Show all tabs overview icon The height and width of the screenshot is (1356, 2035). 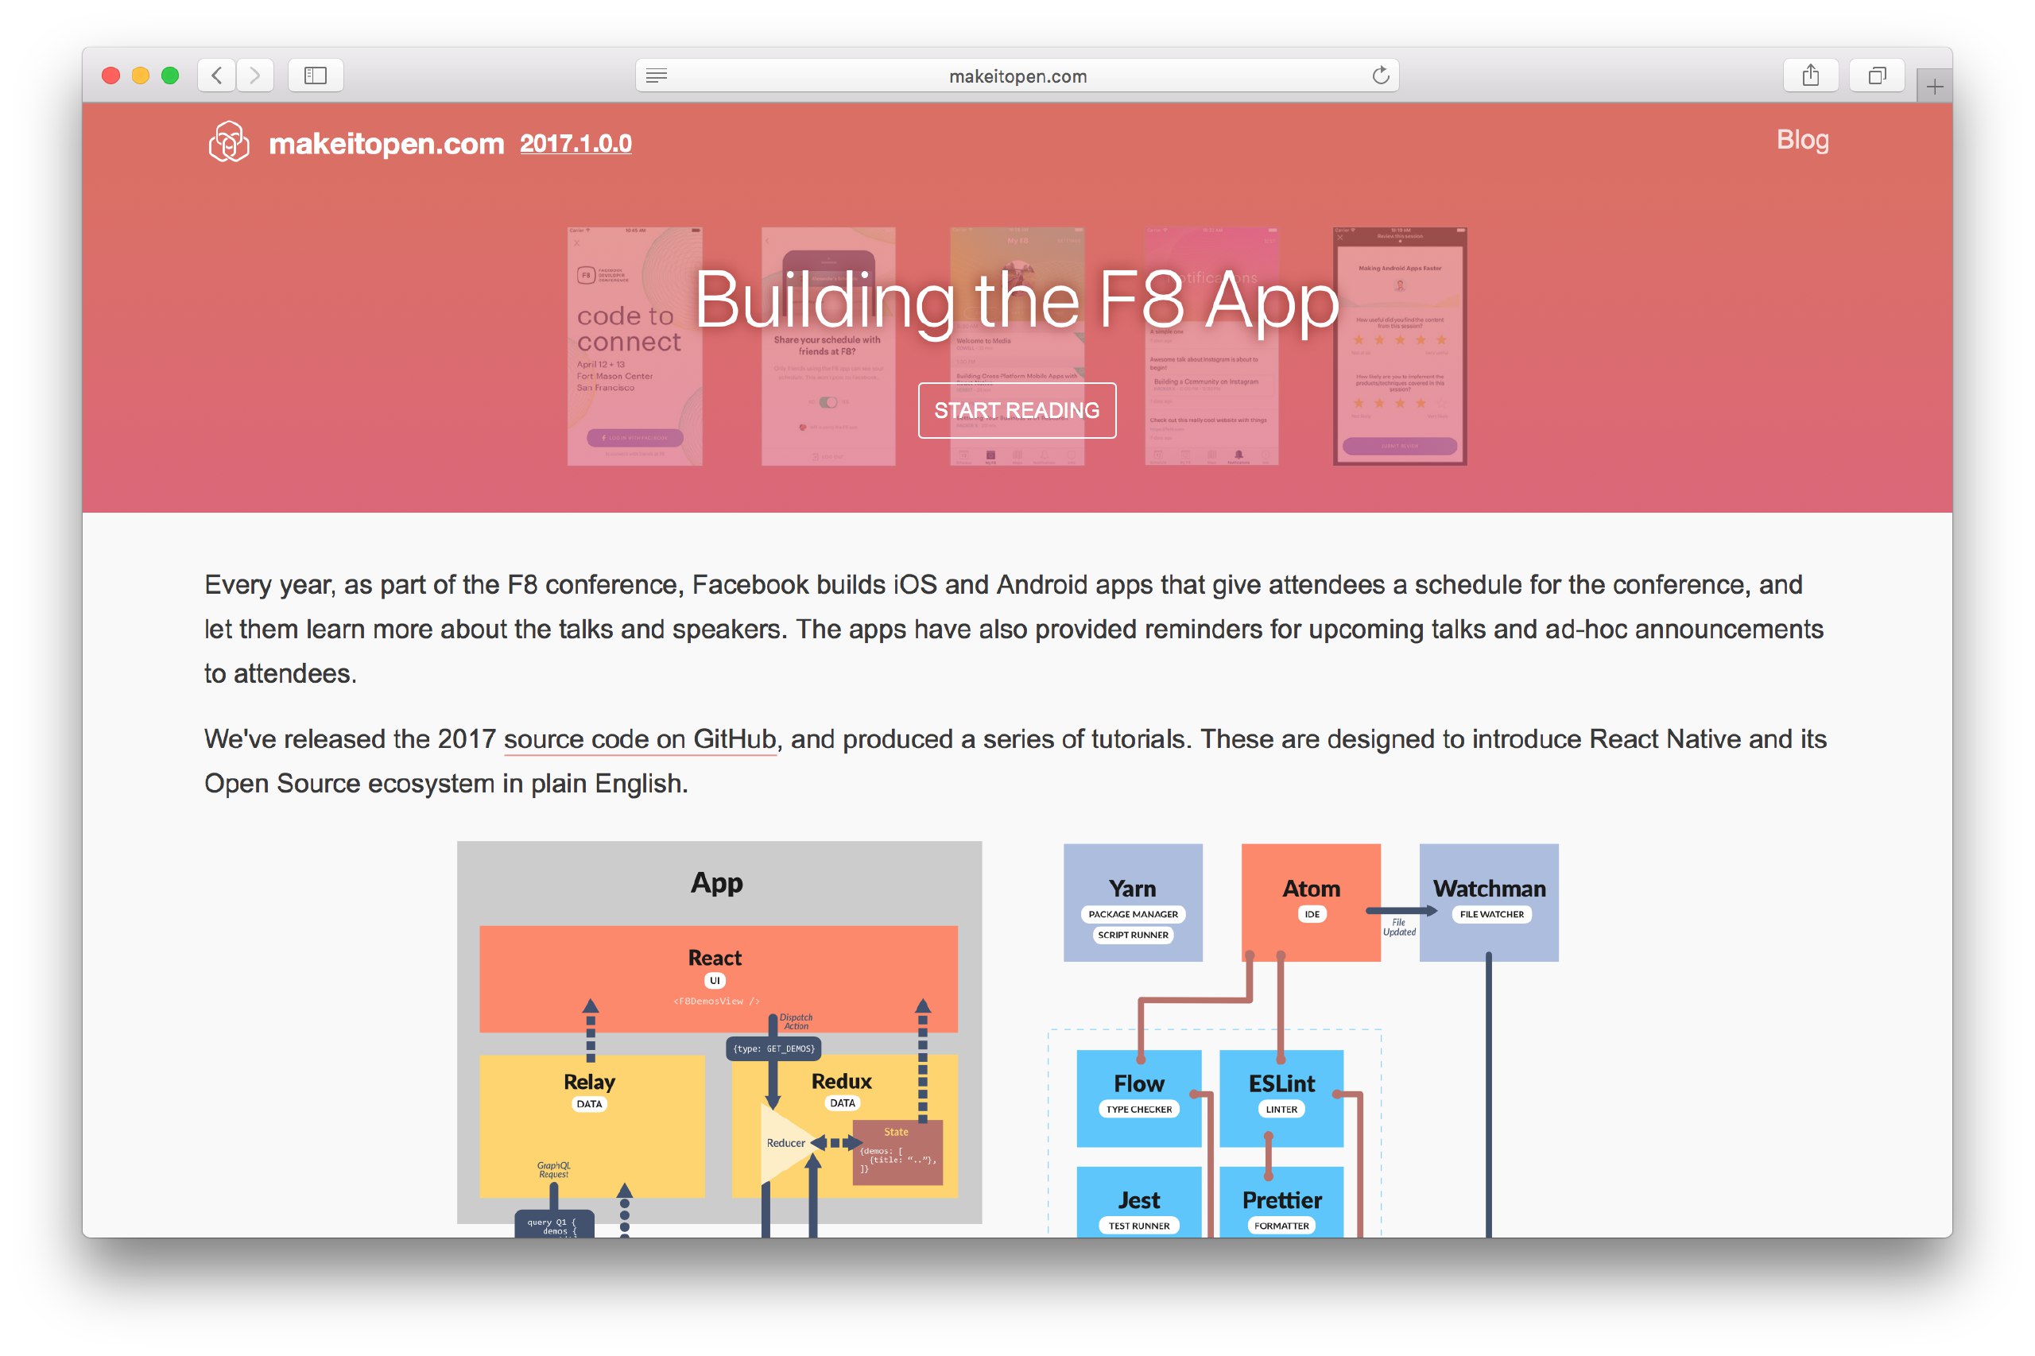tap(1876, 76)
